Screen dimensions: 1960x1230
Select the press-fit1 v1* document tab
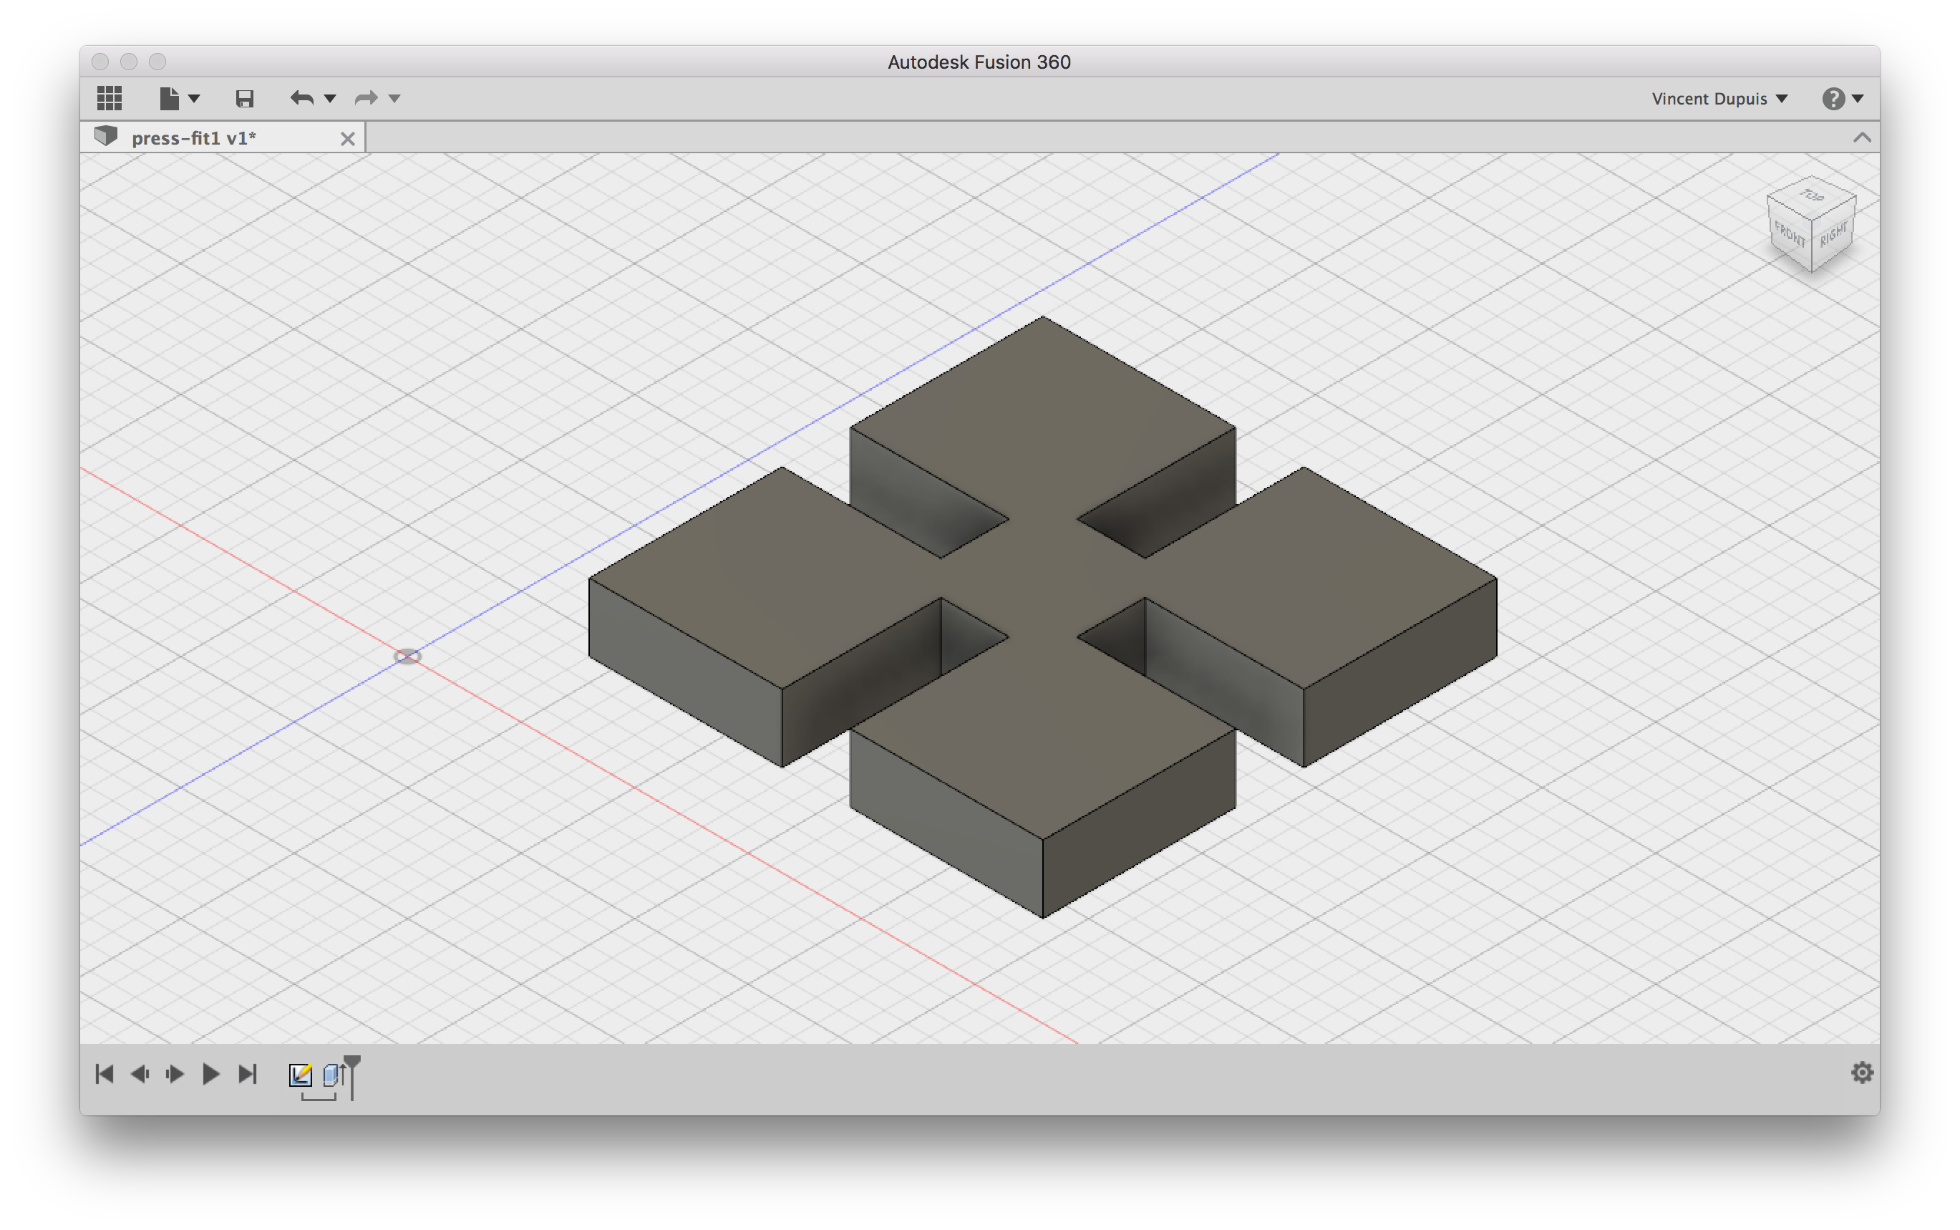coord(223,137)
